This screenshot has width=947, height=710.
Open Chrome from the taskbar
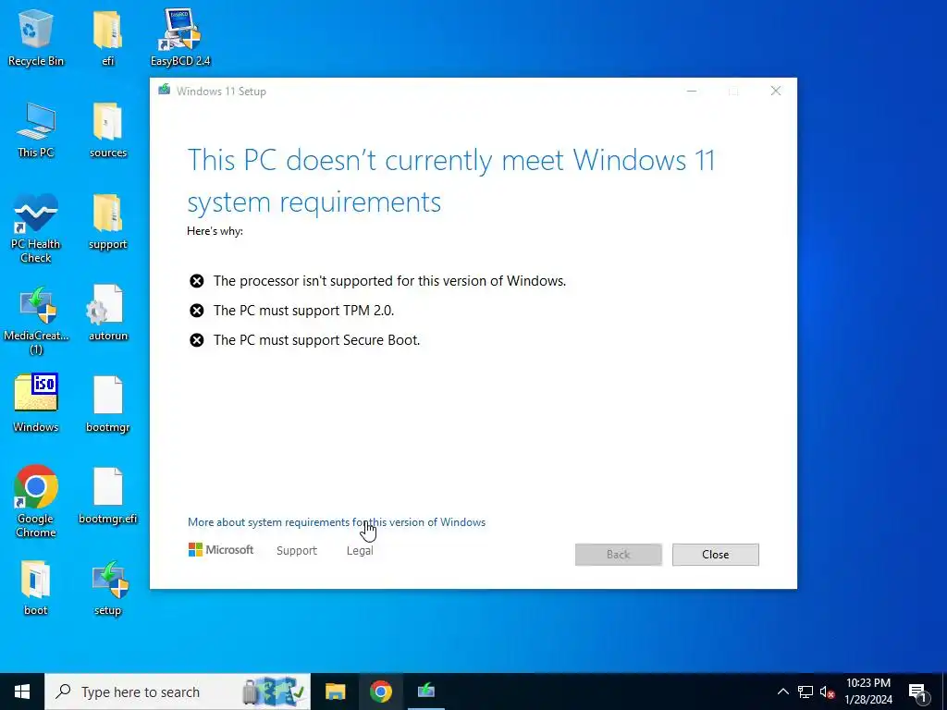[x=380, y=692]
